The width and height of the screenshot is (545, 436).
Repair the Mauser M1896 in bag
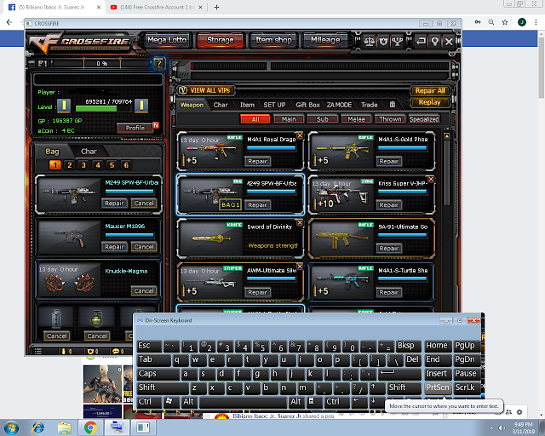[114, 247]
